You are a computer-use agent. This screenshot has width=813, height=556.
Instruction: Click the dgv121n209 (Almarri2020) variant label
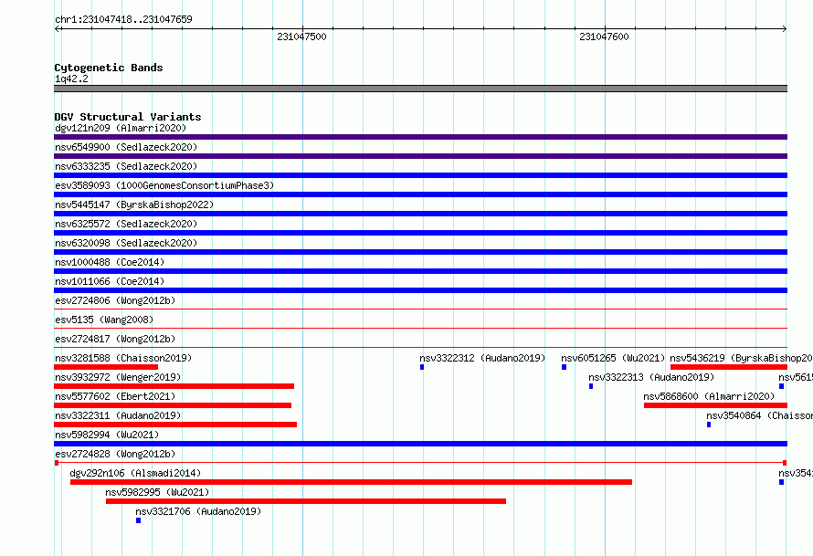coord(121,128)
